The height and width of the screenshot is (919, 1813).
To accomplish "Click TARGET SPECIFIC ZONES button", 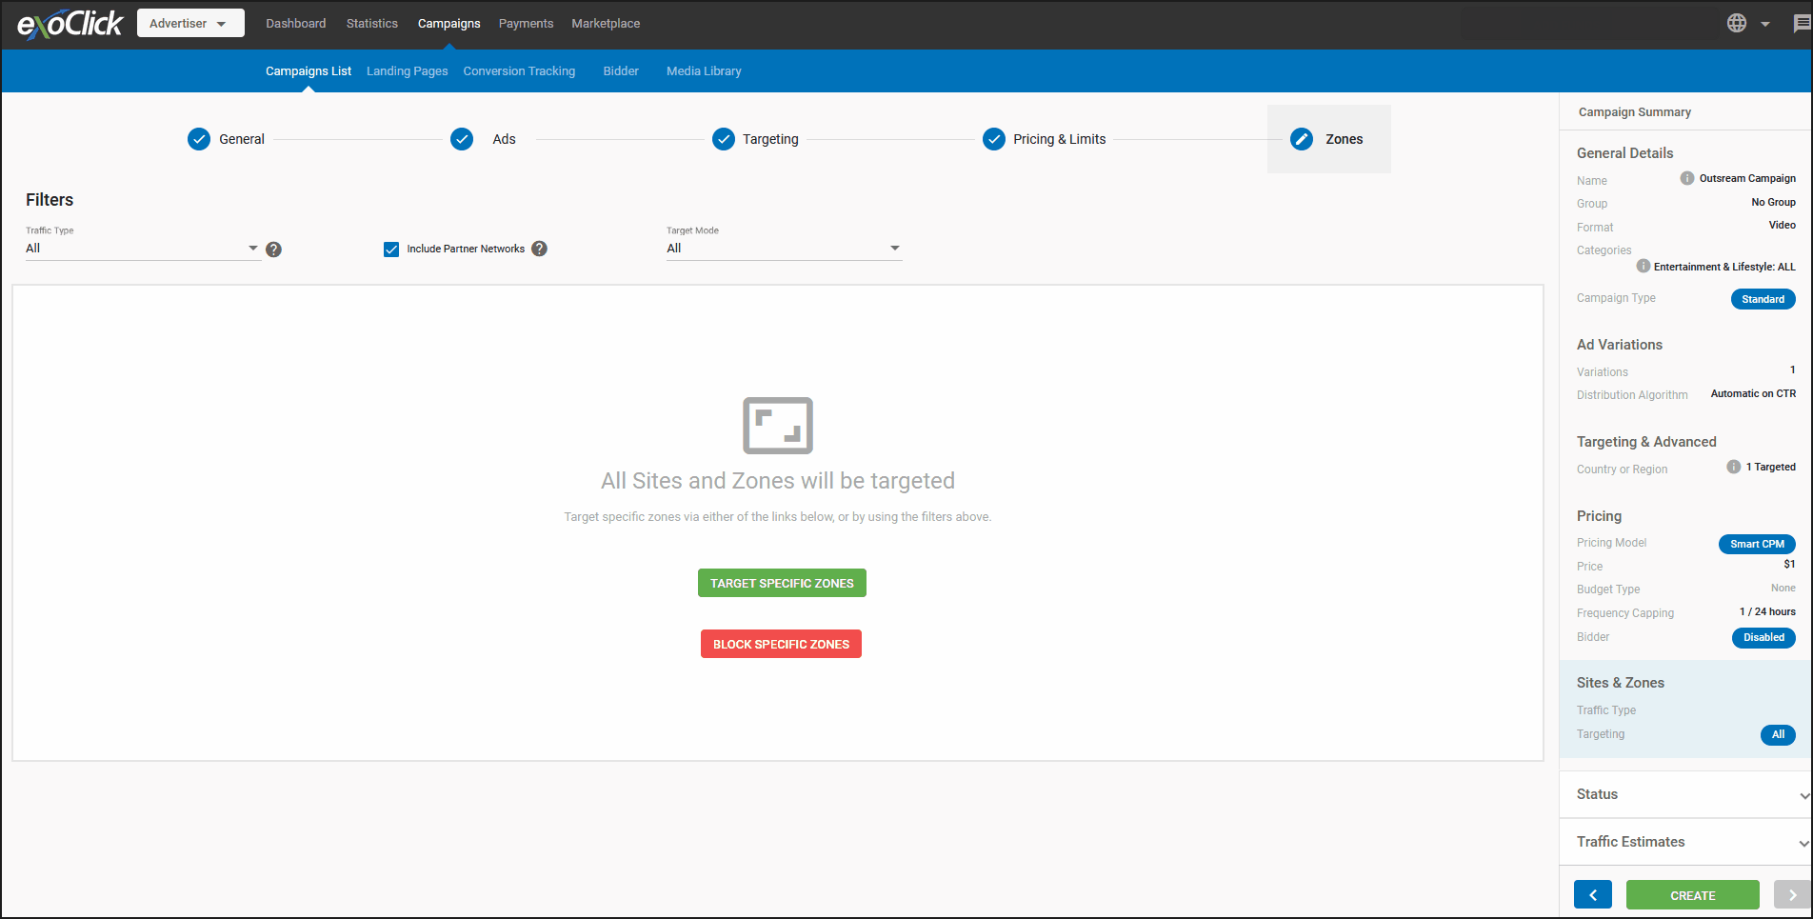I will 782,583.
